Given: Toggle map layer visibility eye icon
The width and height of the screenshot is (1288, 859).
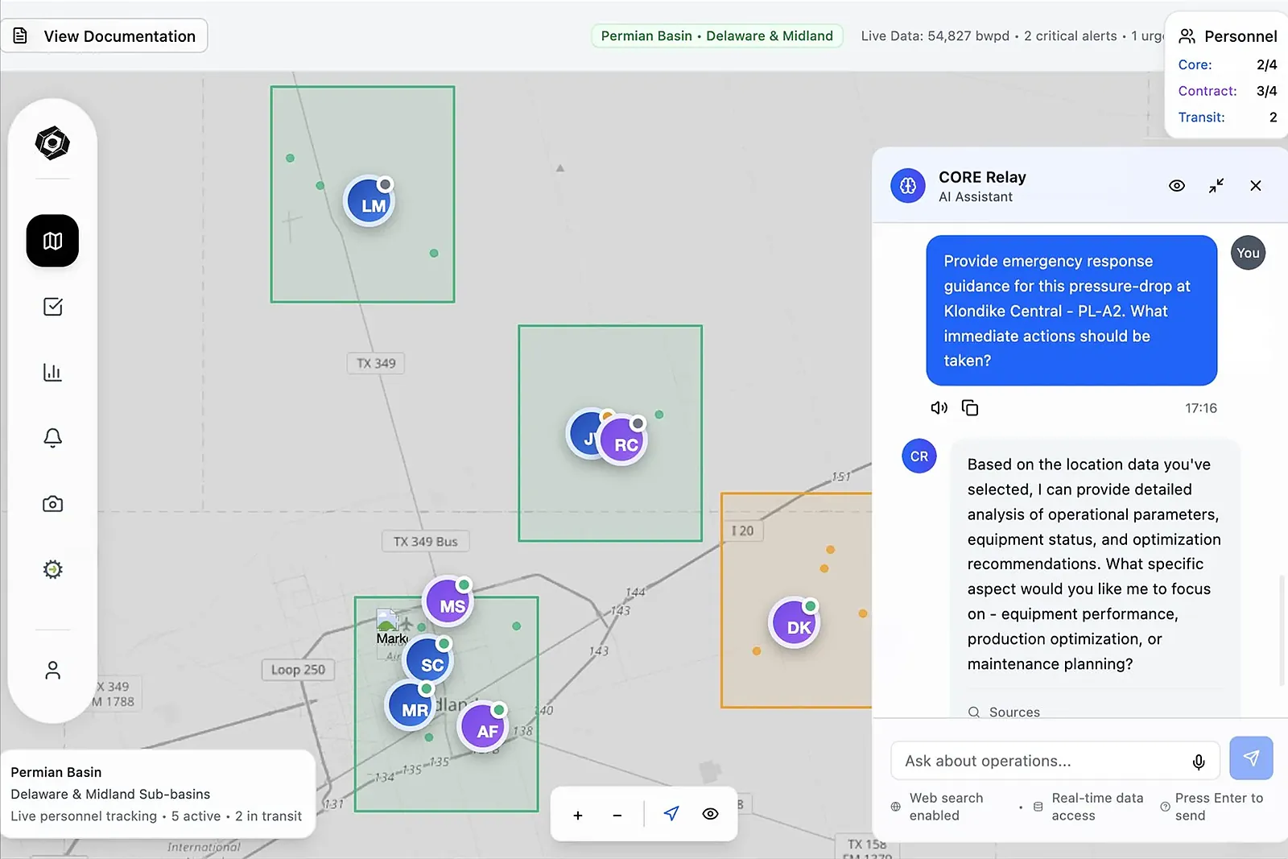Looking at the screenshot, I should (710, 814).
